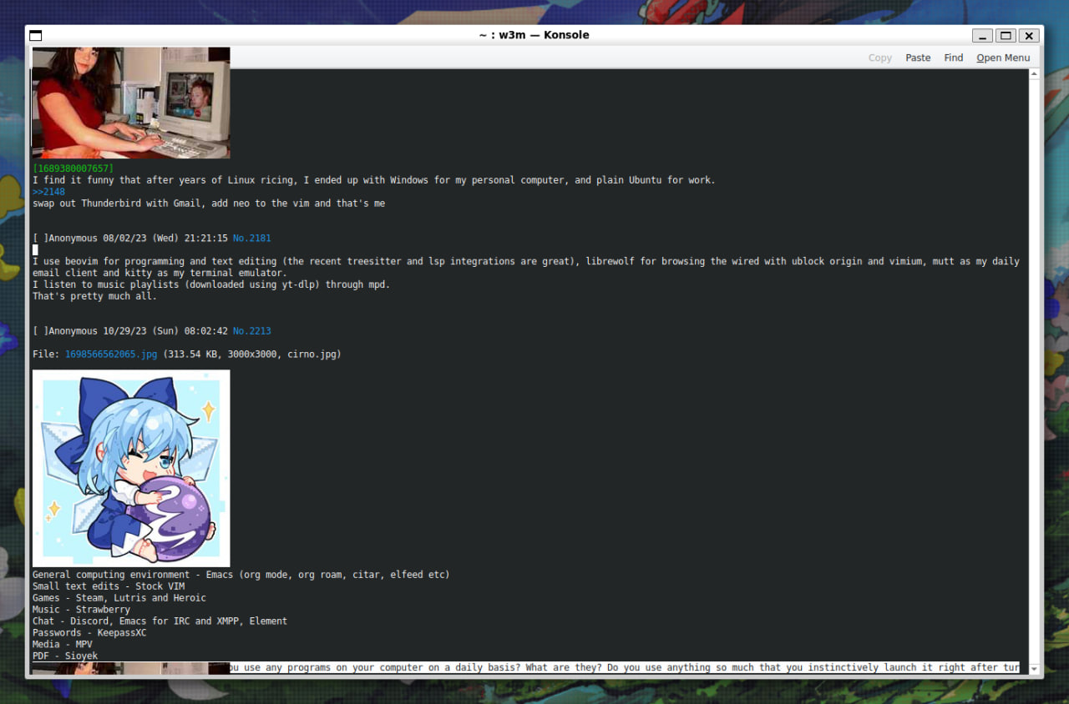Click the green [1689380007657] image label
This screenshot has height=704, width=1069.
pos(73,168)
